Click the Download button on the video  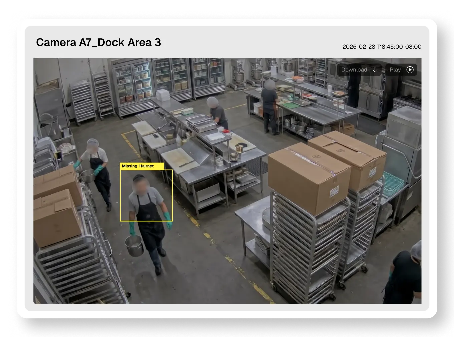(359, 70)
